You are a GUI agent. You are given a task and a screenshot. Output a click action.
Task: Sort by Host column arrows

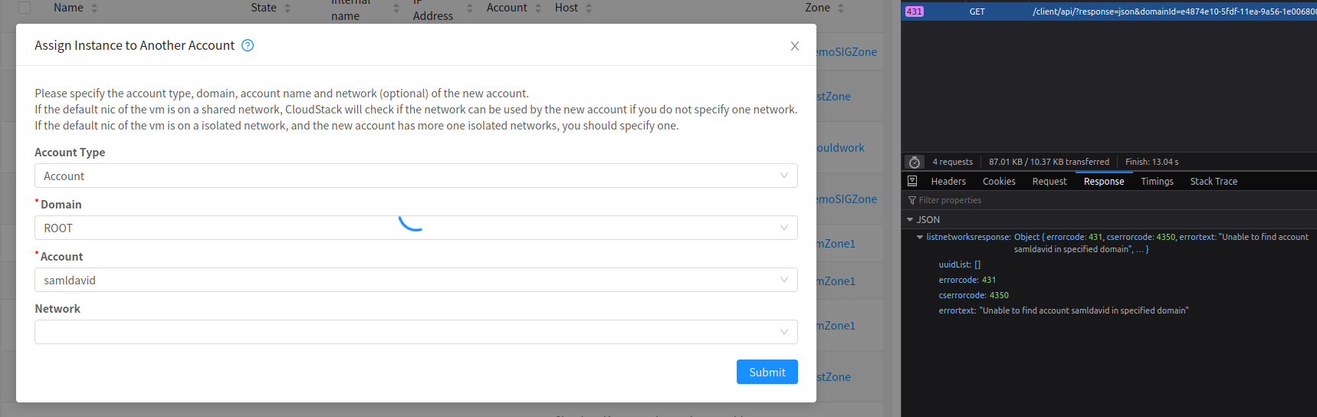589,8
